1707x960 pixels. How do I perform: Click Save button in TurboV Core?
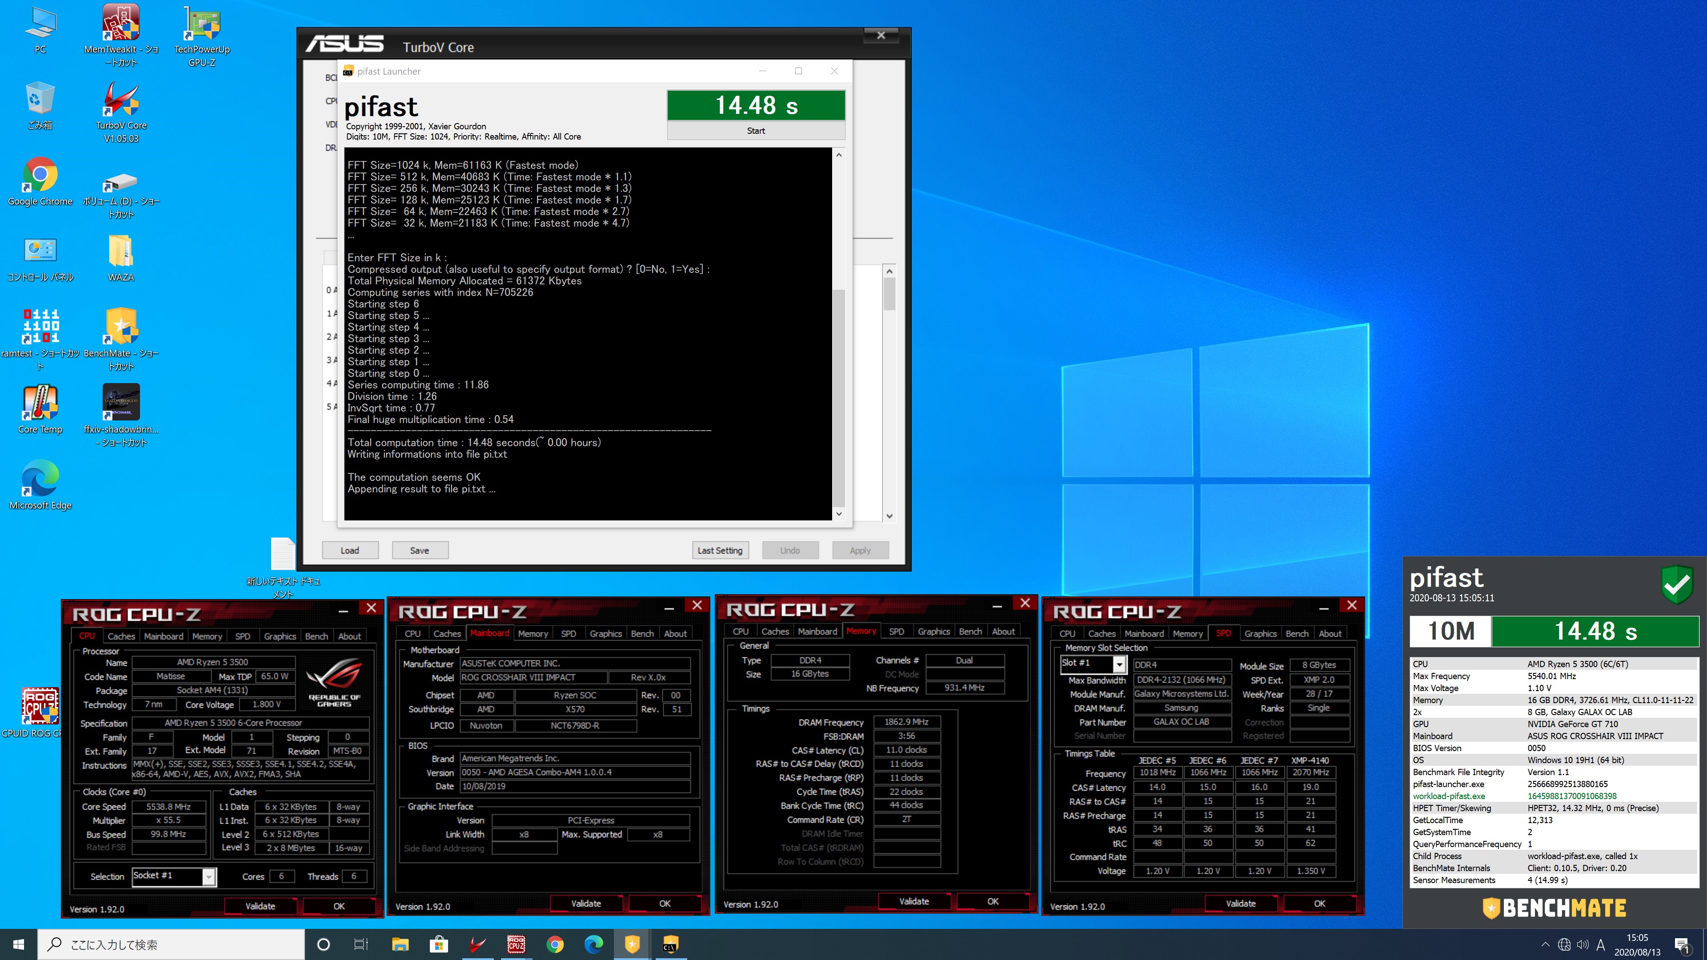click(x=420, y=550)
